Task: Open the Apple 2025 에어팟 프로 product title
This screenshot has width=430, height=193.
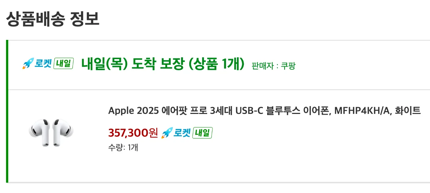Action: click(264, 111)
